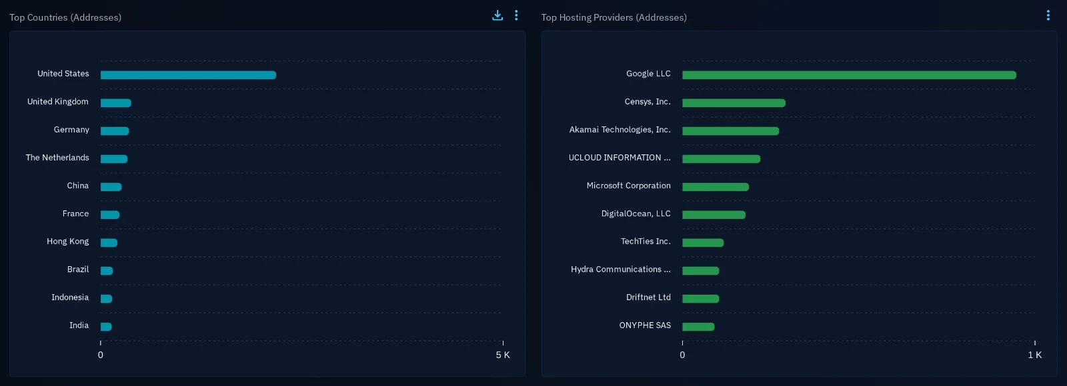Select the India label
Viewport: 1067px width, 386px height.
79,325
